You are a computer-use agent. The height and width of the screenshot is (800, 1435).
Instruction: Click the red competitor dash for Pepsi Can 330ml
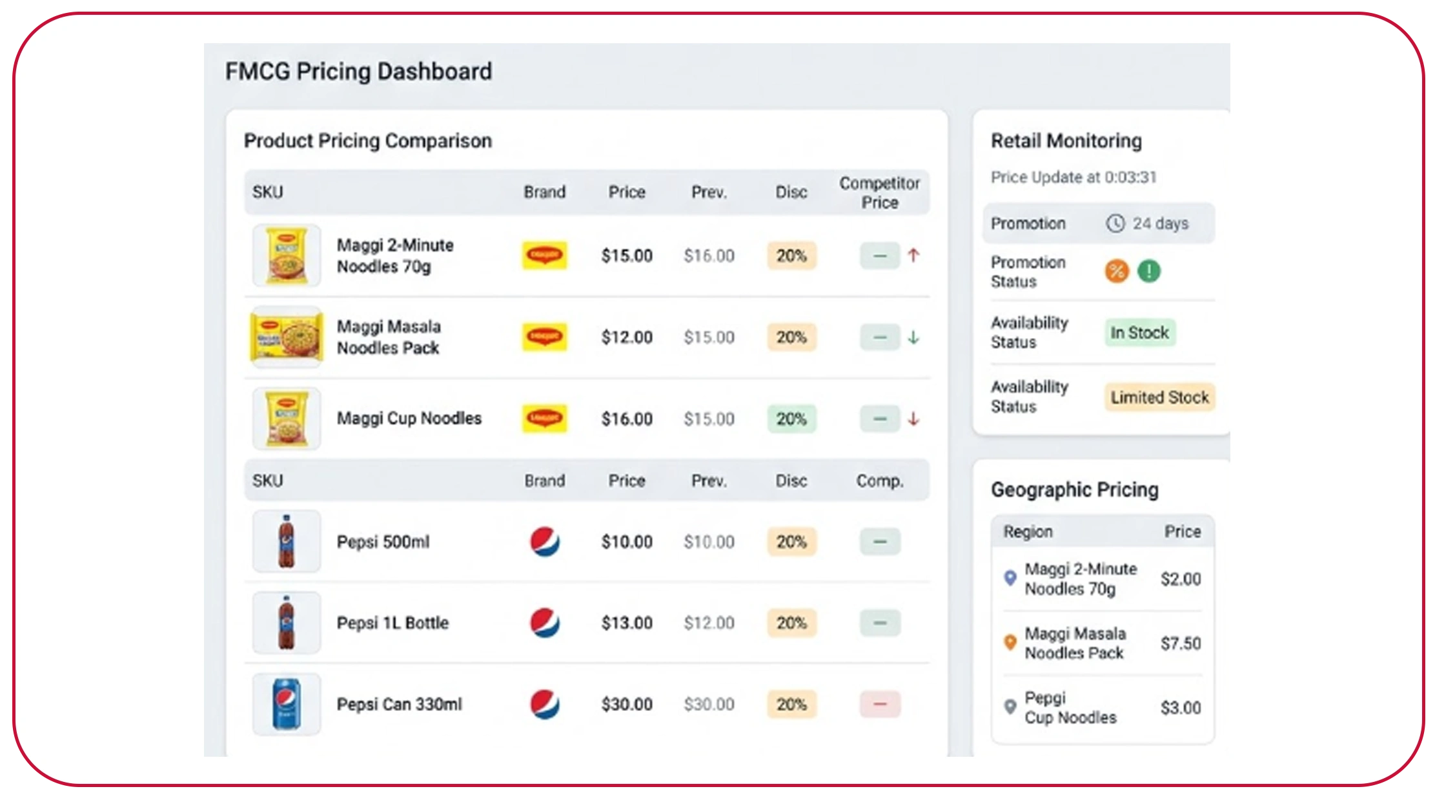[879, 704]
